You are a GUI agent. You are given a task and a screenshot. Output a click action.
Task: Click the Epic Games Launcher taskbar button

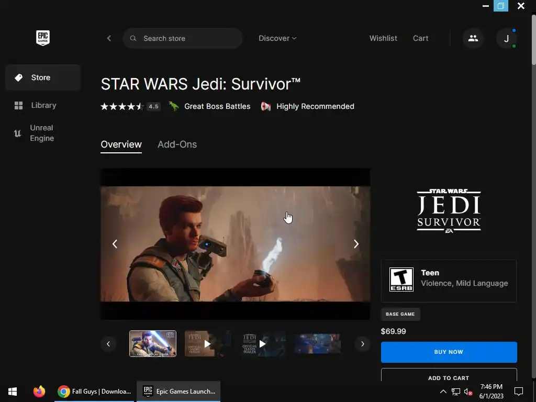coord(178,392)
